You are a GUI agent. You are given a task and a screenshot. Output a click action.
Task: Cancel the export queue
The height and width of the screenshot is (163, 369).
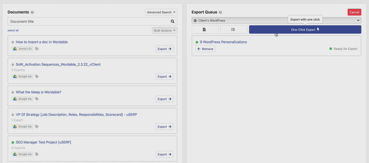pos(354,12)
